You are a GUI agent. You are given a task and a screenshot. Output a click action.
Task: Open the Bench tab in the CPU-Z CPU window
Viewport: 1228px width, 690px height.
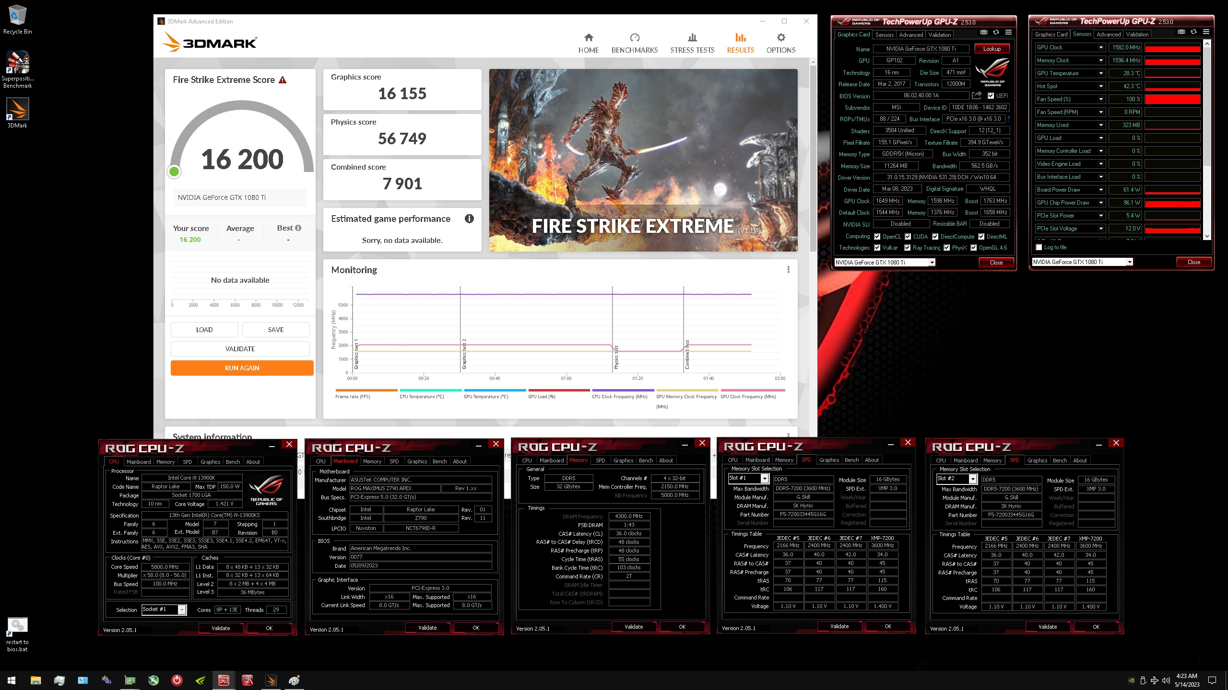pyautogui.click(x=233, y=462)
